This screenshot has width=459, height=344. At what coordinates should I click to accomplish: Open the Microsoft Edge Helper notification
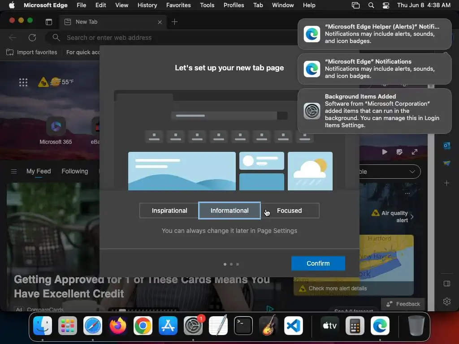point(374,34)
